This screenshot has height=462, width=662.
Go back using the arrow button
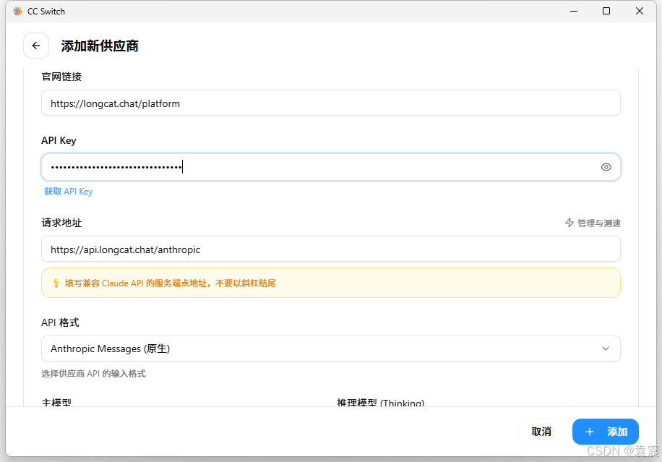point(36,46)
